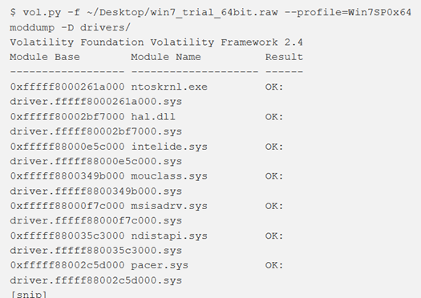Click the moddump -D drivers/ text
The width and height of the screenshot is (421, 298).
[x=70, y=27]
